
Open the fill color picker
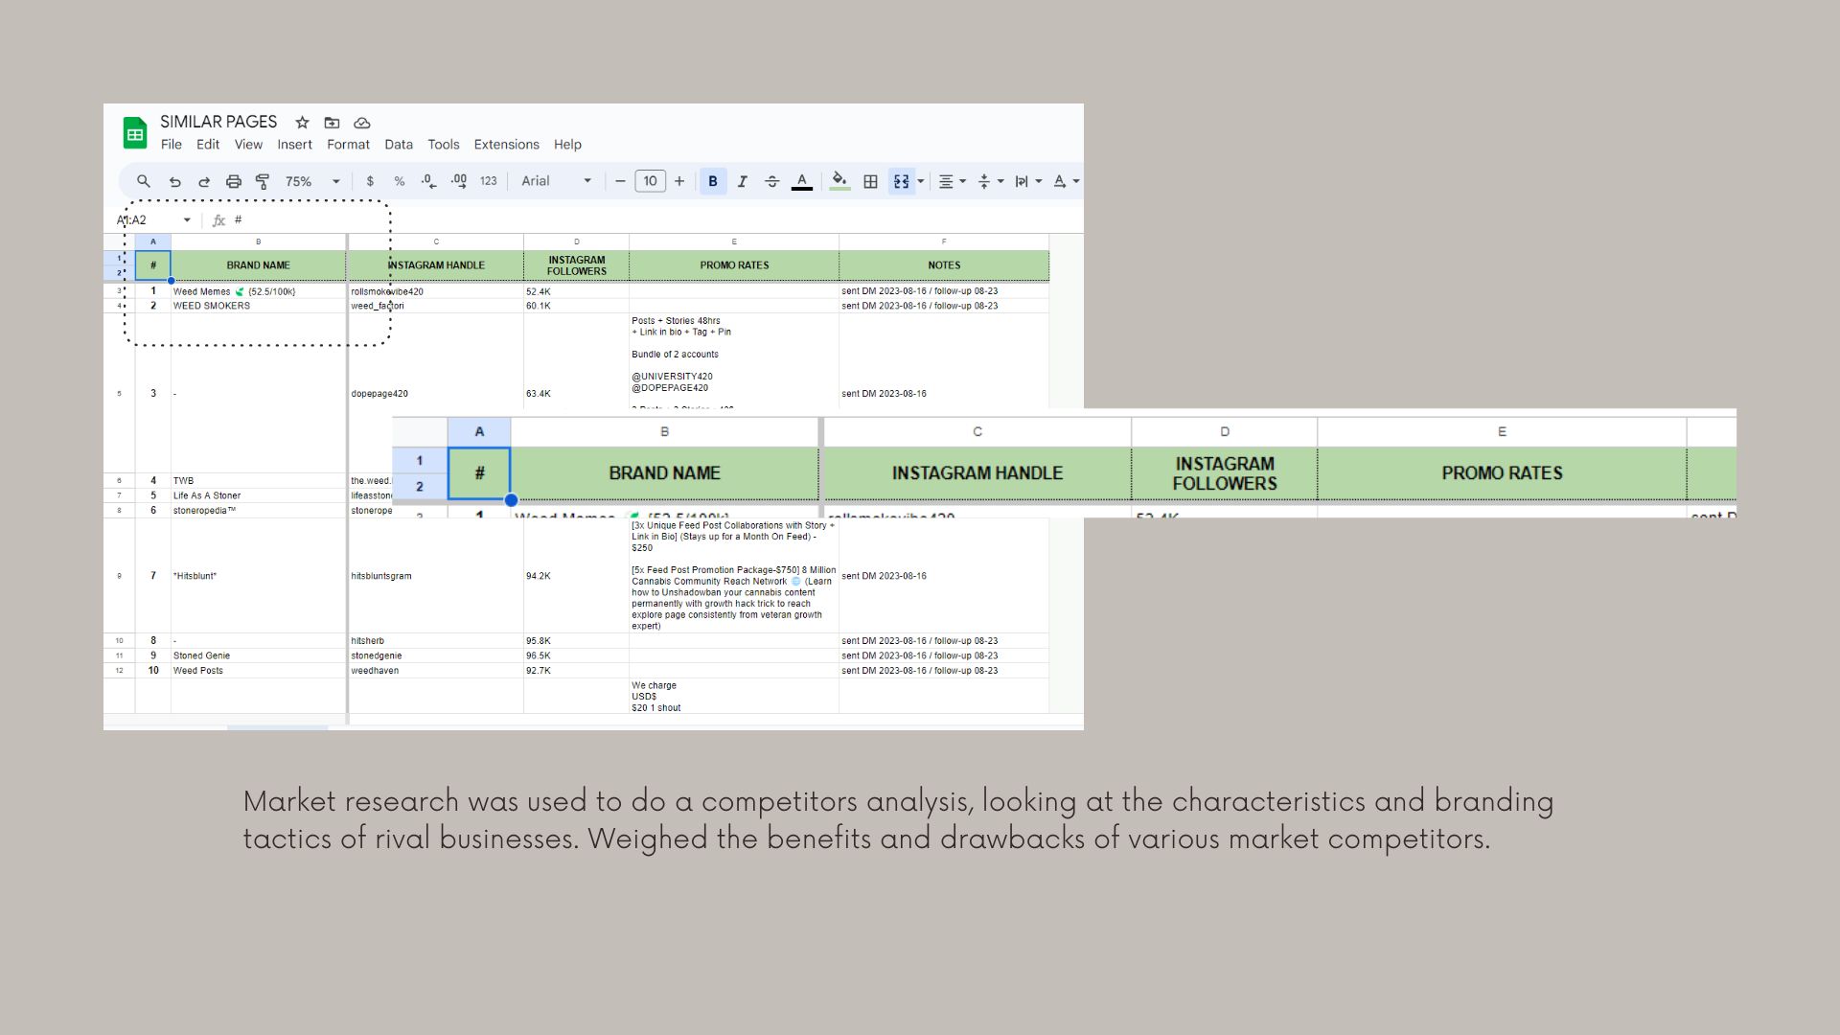pos(839,181)
